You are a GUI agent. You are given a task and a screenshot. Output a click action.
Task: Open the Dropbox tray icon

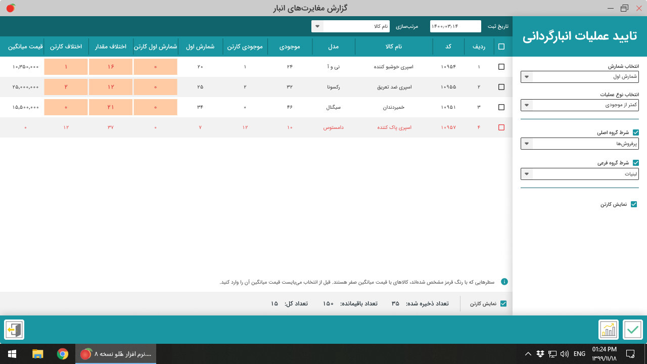point(540,354)
